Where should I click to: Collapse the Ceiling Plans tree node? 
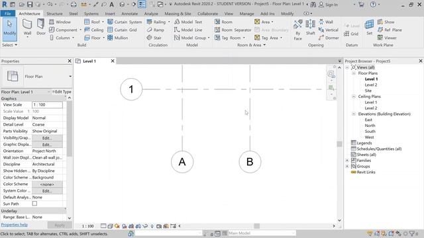click(x=354, y=97)
